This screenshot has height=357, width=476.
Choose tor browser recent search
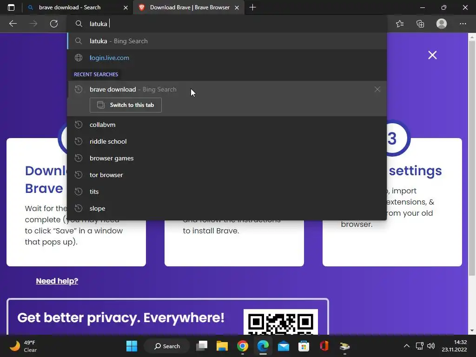pyautogui.click(x=227, y=175)
